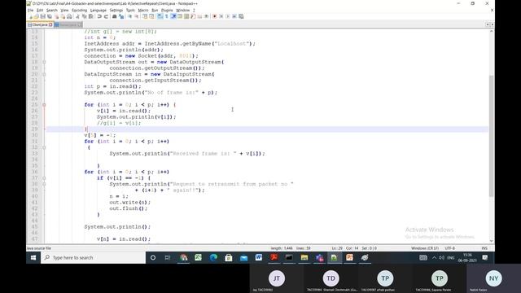This screenshot has width=521, height=293.
Task: Click the Print toolbar icon
Action: point(69,16)
